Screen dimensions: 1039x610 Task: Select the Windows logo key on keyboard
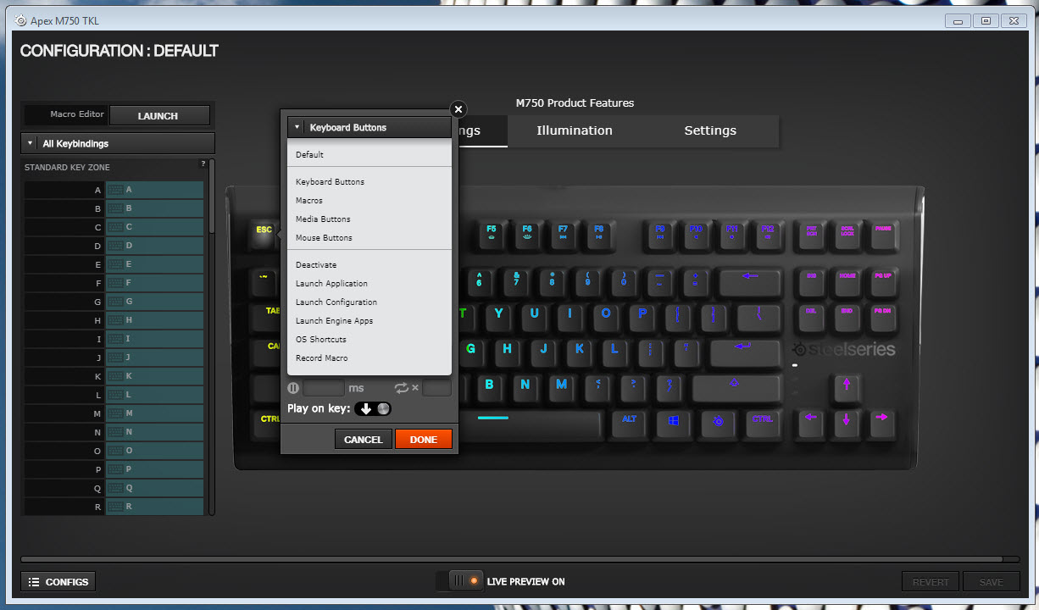(674, 424)
